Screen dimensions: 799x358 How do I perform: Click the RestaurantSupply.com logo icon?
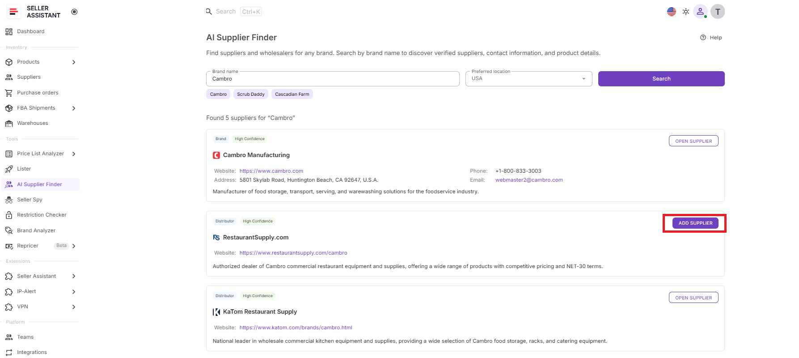coord(216,238)
